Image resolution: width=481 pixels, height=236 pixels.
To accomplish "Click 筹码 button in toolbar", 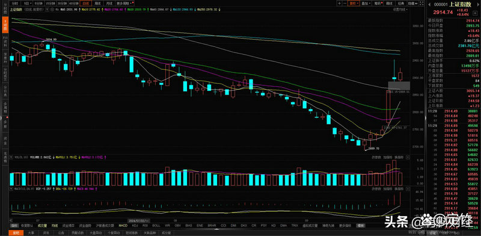I will pyautogui.click(x=378, y=4).
